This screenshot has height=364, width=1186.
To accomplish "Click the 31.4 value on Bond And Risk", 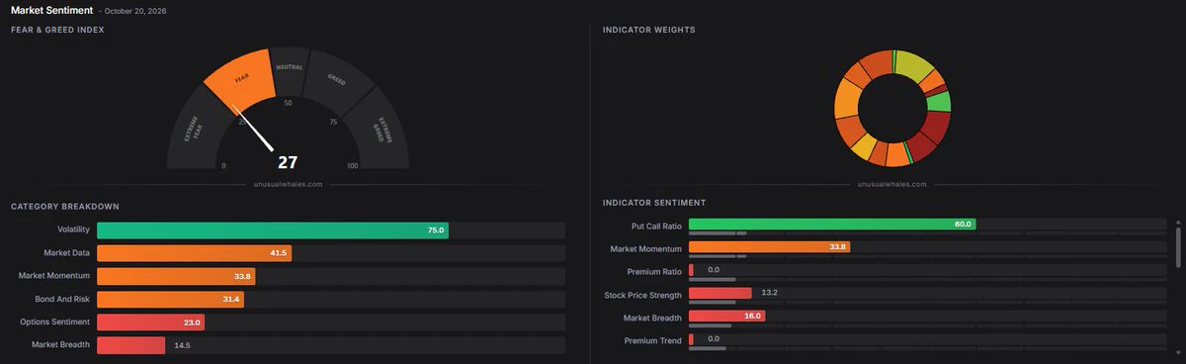I will (x=231, y=299).
